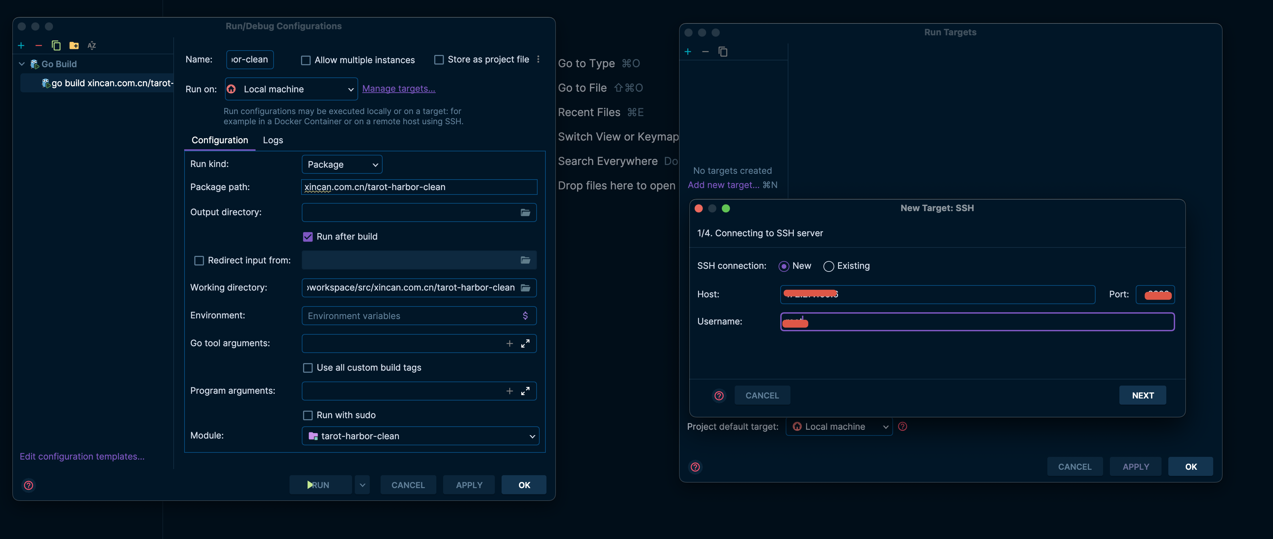The image size is (1273, 539).
Task: Click the save to folder icon
Action: (74, 45)
